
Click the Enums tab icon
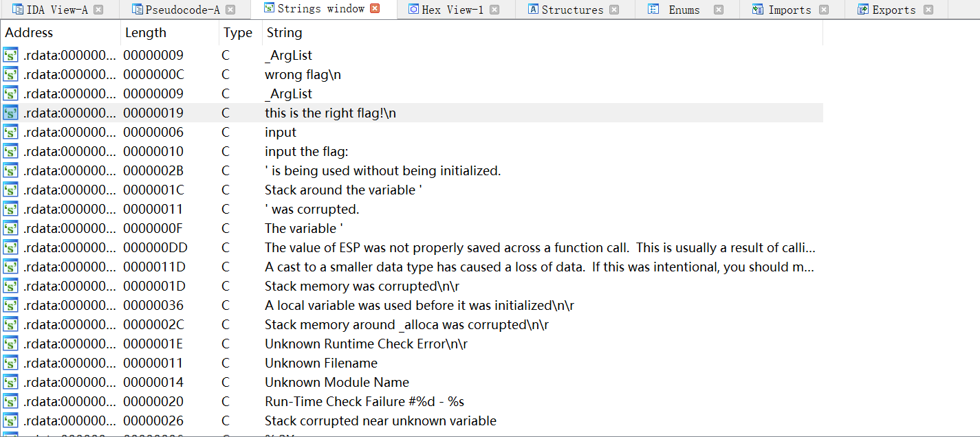654,10
